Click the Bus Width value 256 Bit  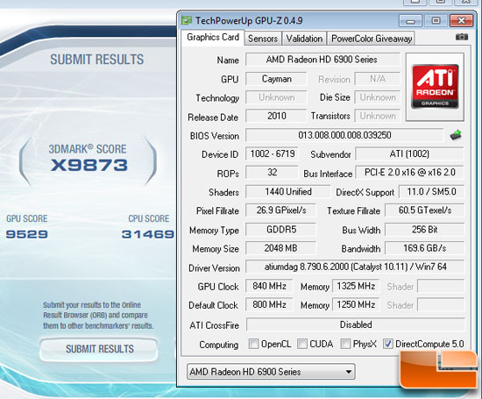pyautogui.click(x=424, y=230)
